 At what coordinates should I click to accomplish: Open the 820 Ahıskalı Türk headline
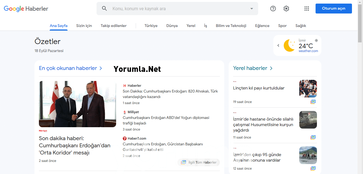[170, 94]
